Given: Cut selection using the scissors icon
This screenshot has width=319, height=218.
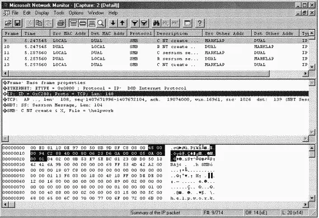Looking at the screenshot, I should [x=30, y=23].
